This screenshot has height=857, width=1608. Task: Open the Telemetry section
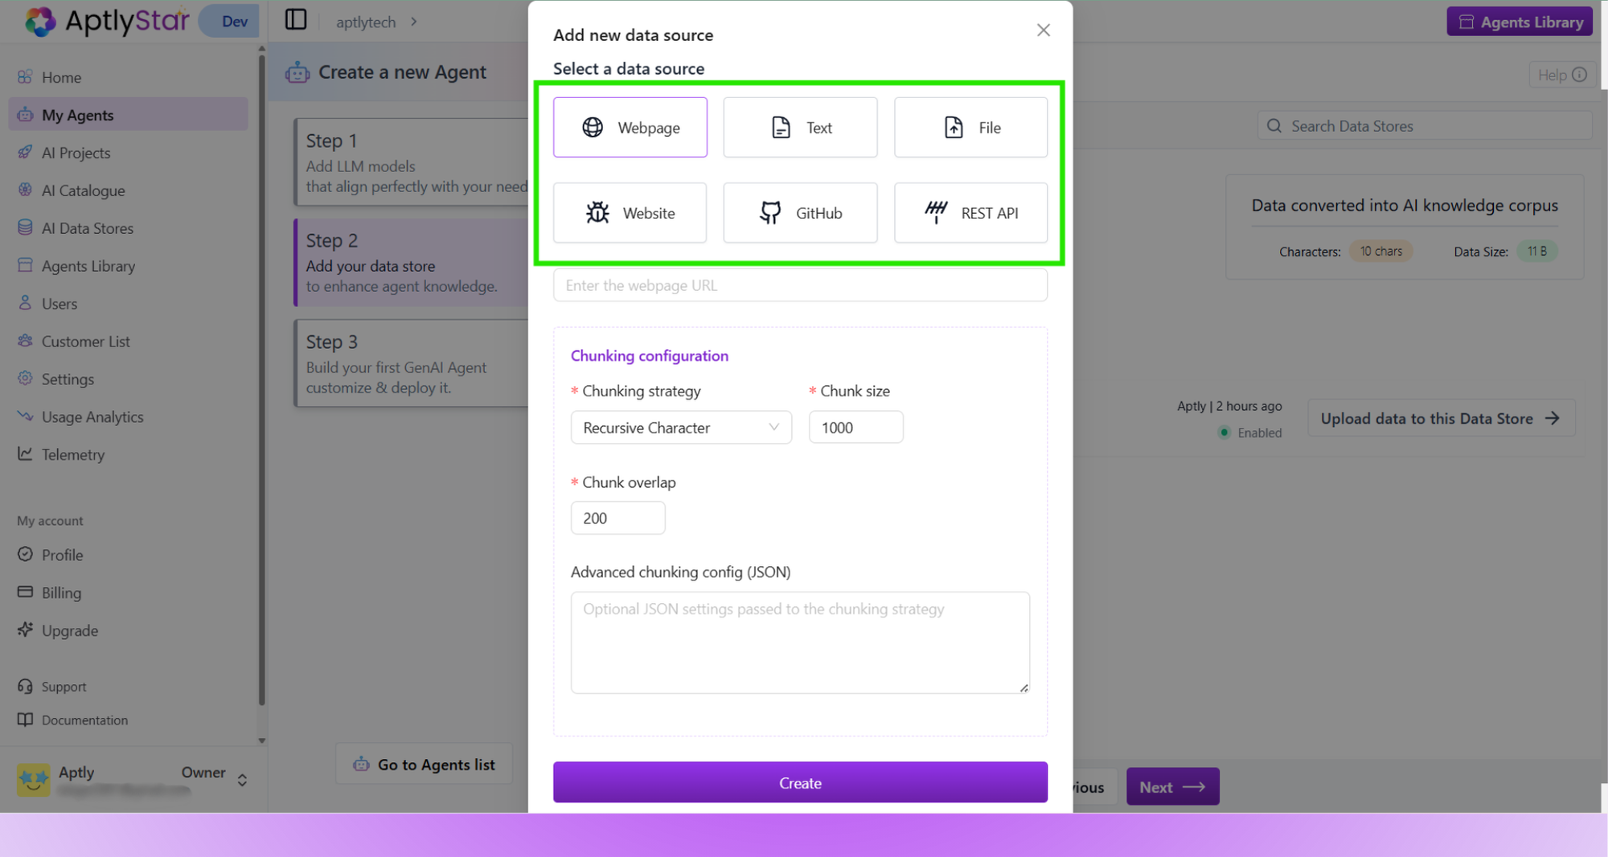72,454
